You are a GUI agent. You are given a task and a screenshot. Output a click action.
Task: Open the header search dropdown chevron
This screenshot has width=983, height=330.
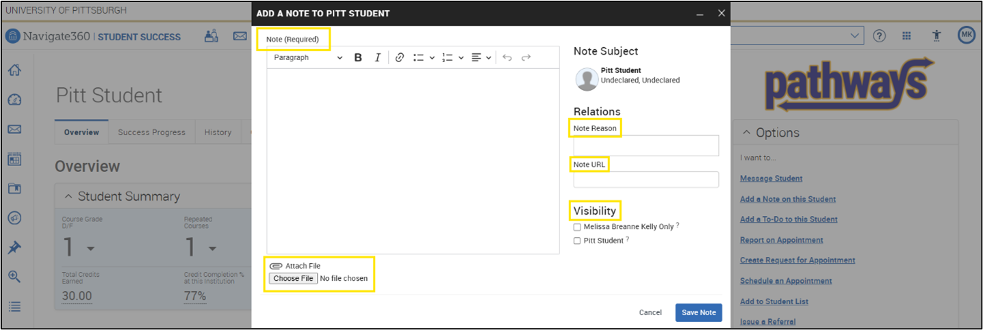point(854,35)
